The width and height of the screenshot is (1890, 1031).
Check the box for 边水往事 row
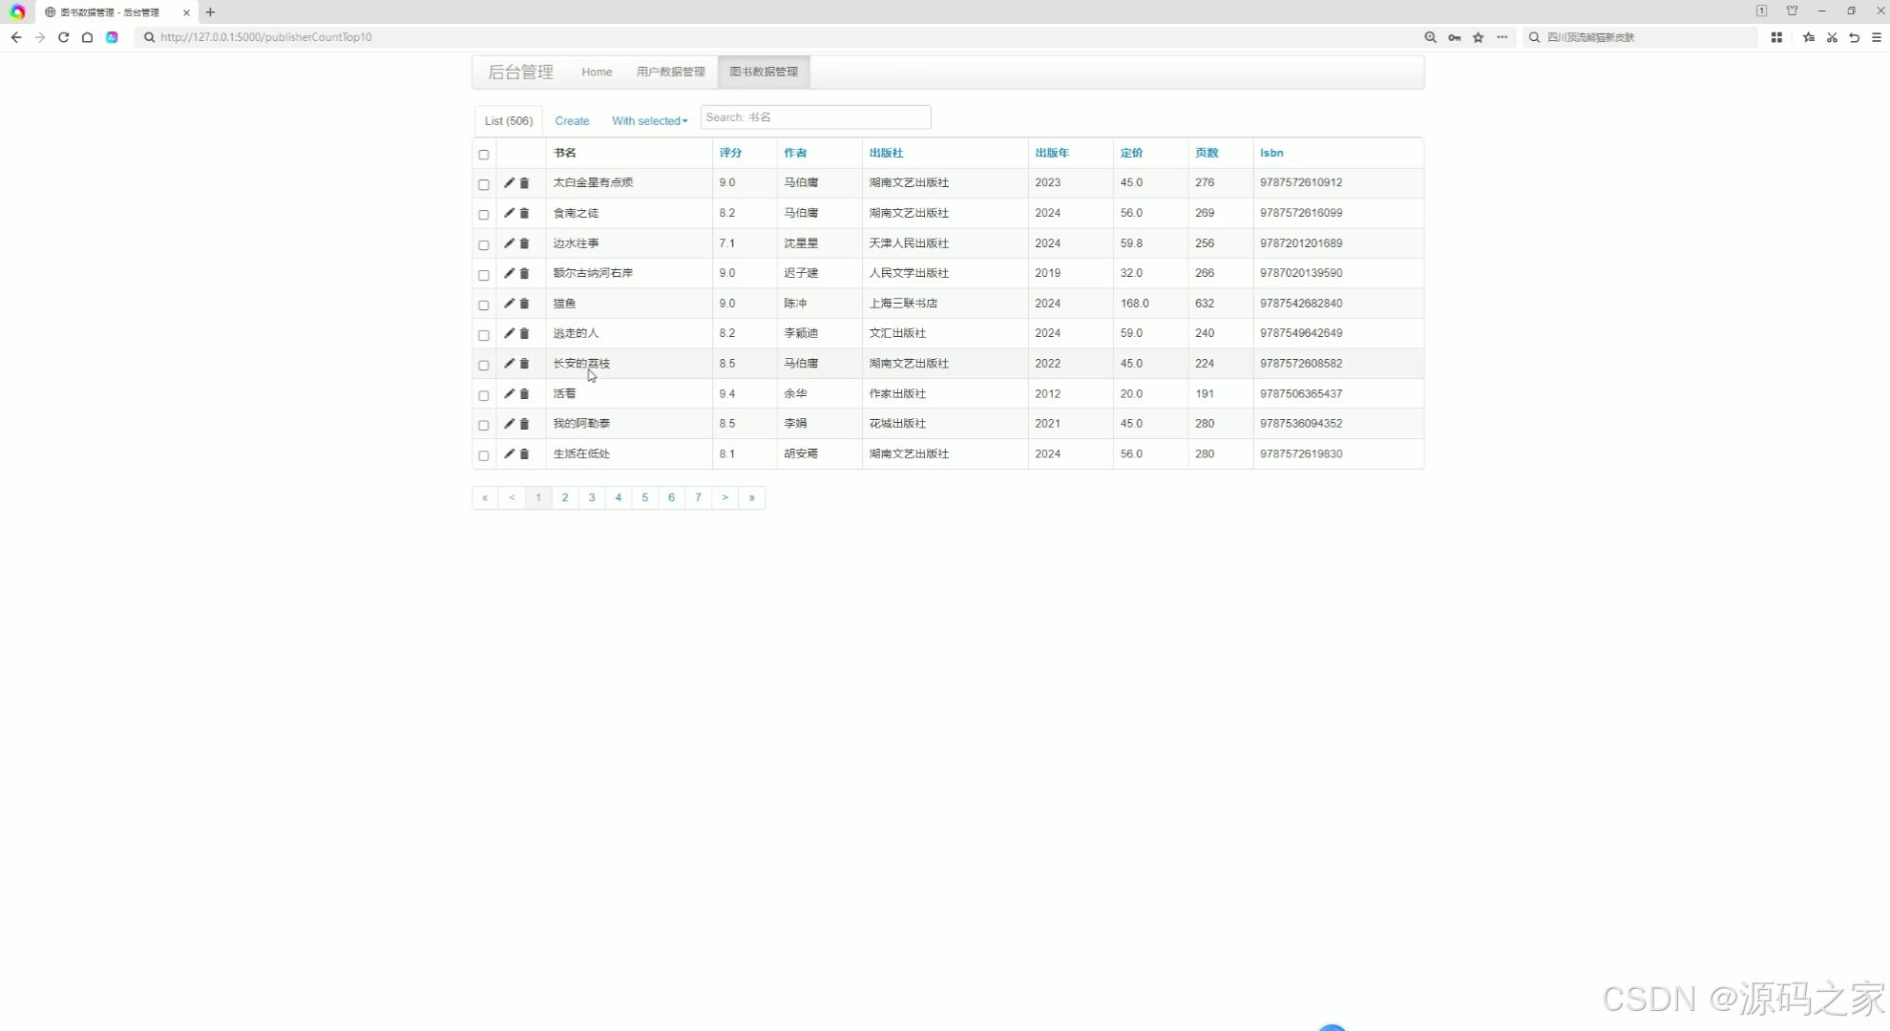tap(484, 244)
